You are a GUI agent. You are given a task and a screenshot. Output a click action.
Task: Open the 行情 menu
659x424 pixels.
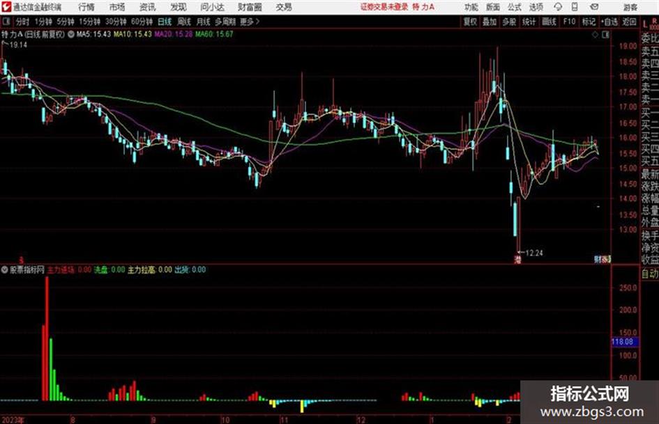86,7
